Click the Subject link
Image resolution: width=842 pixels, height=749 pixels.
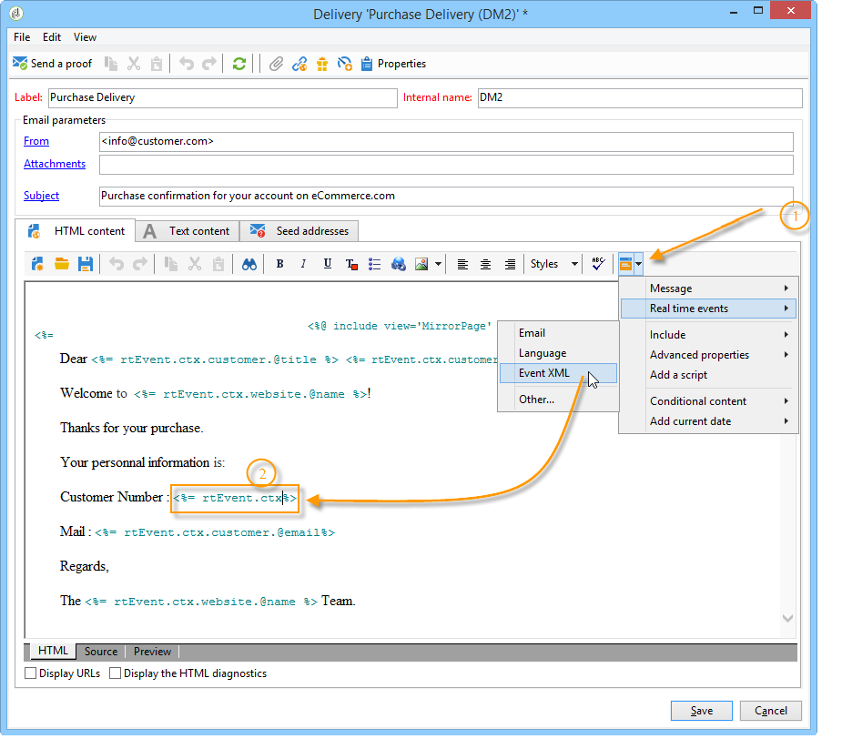click(x=41, y=196)
